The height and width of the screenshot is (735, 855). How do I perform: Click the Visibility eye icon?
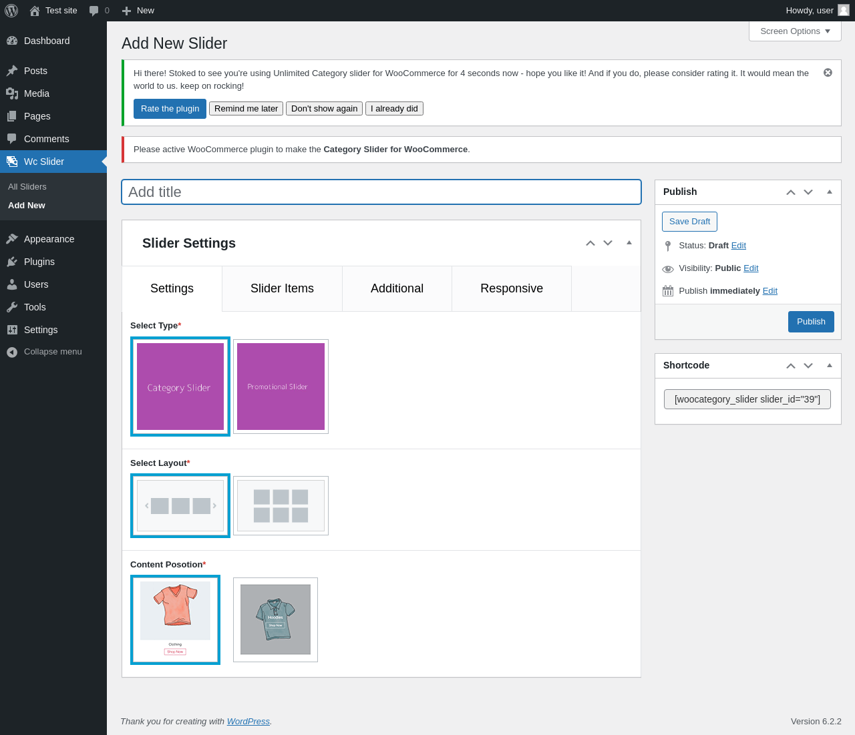pos(668,268)
